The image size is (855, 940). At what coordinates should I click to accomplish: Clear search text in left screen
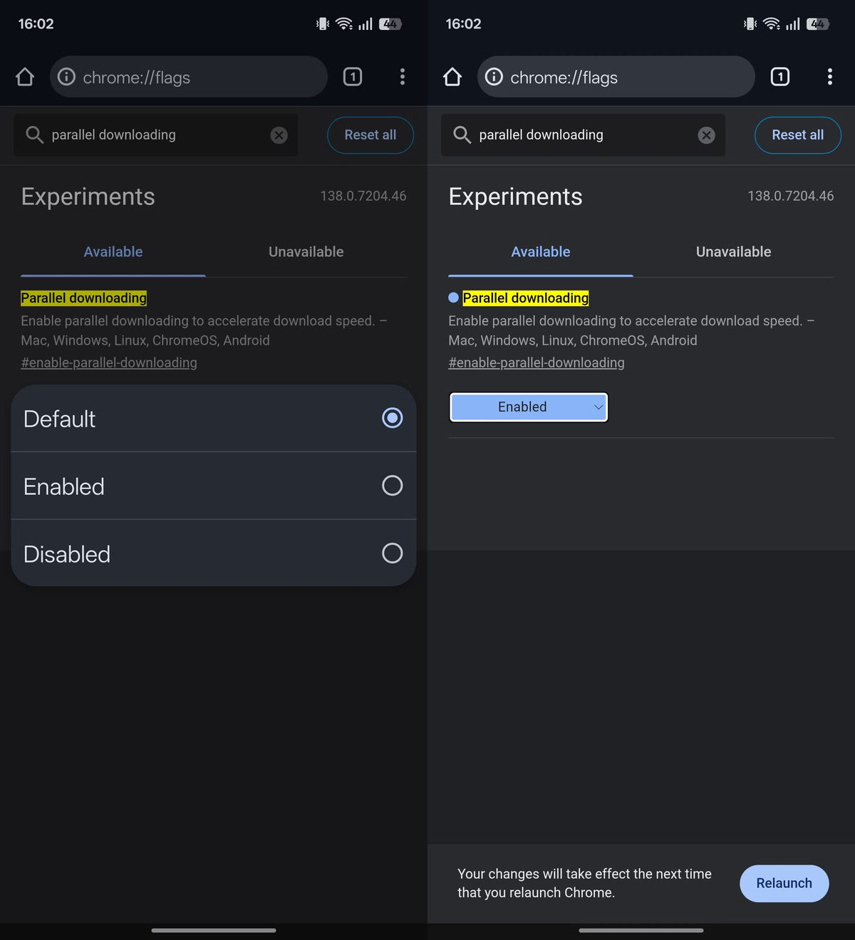click(x=279, y=135)
